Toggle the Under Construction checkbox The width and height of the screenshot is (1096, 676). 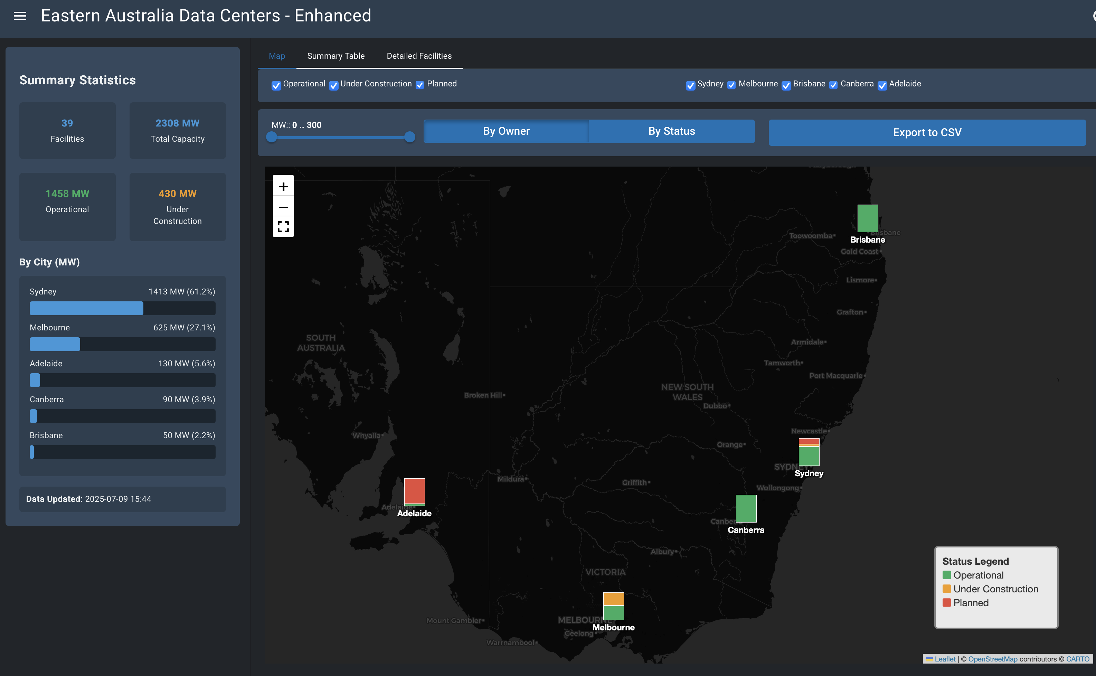point(333,85)
